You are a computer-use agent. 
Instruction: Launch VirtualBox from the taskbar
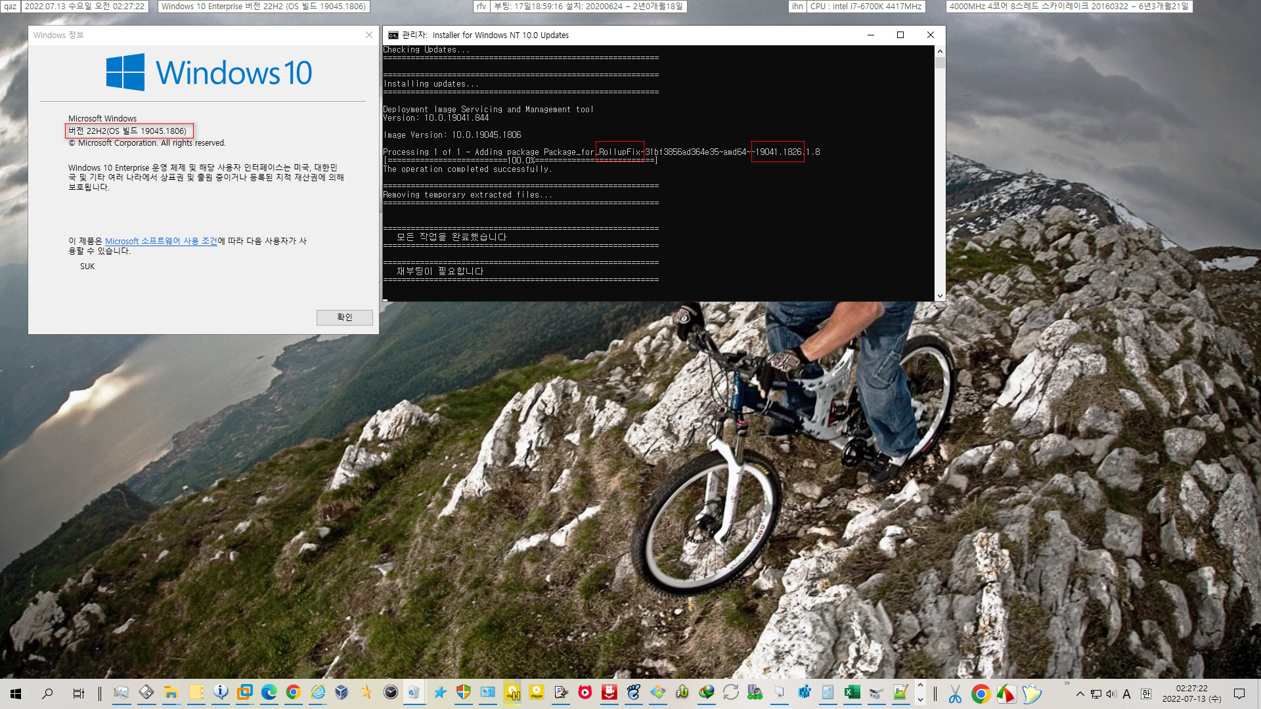coord(342,693)
